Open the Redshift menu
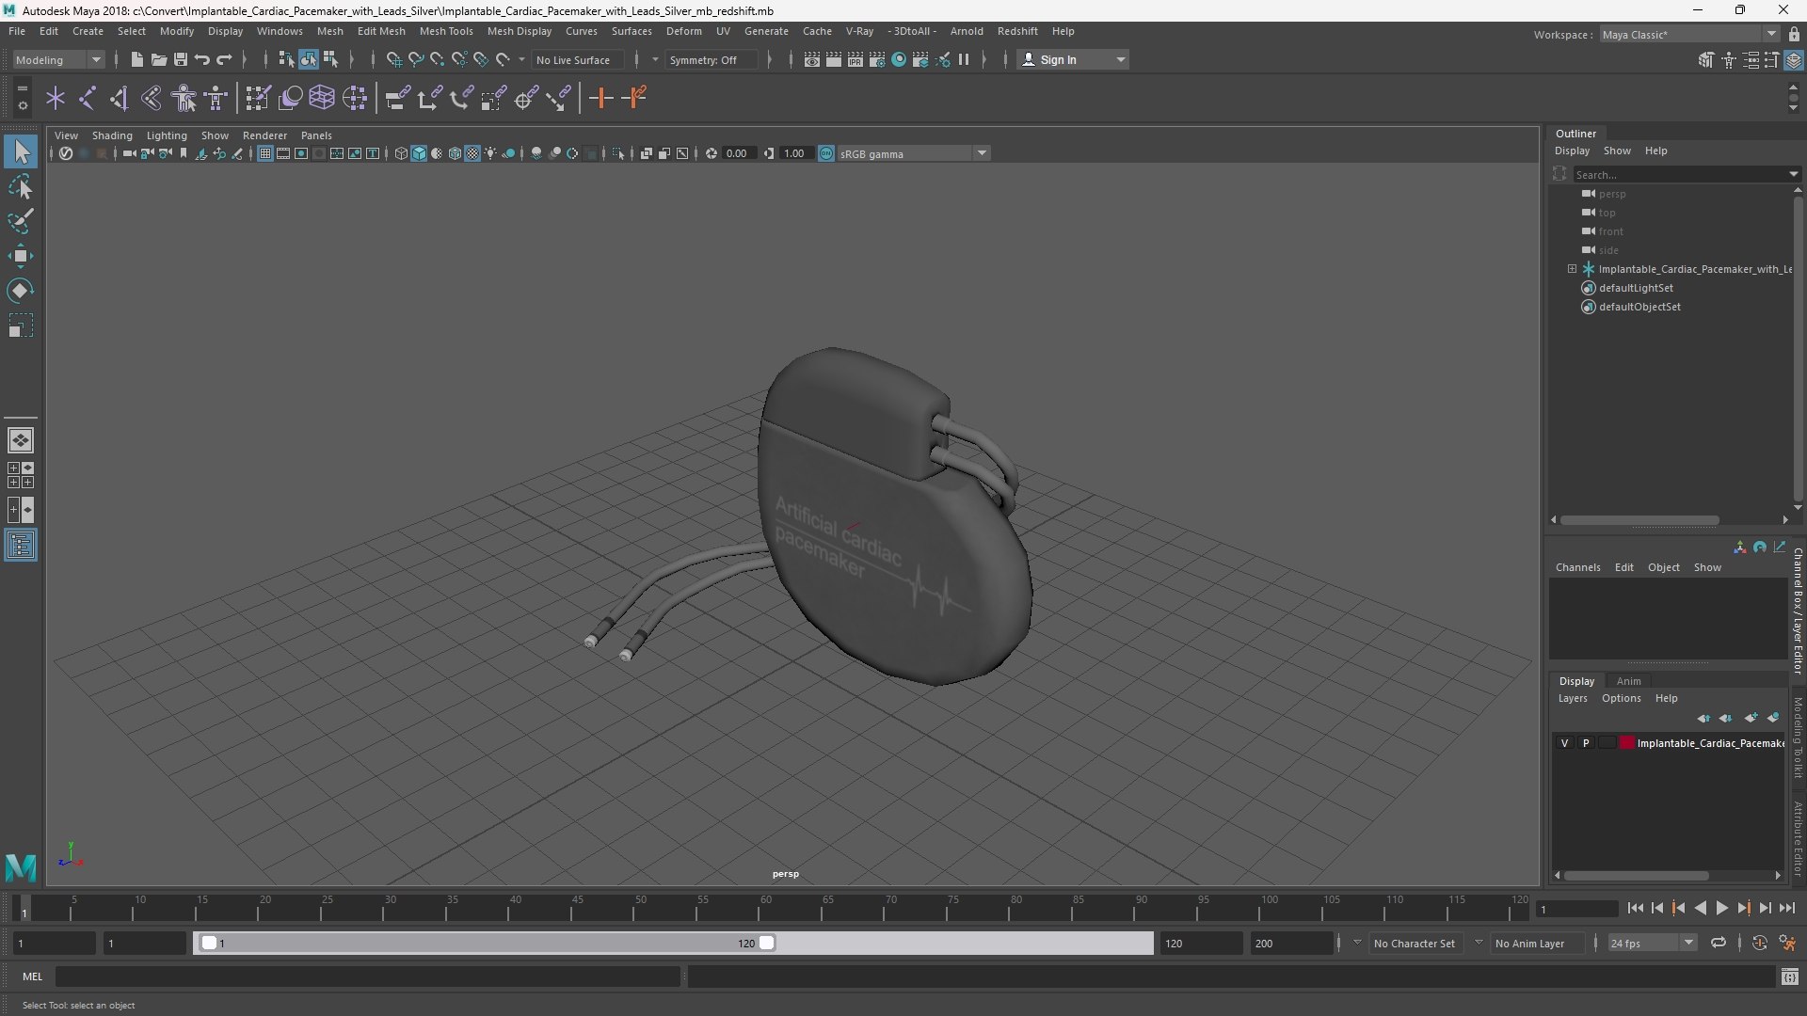The height and width of the screenshot is (1016, 1807). click(1017, 31)
